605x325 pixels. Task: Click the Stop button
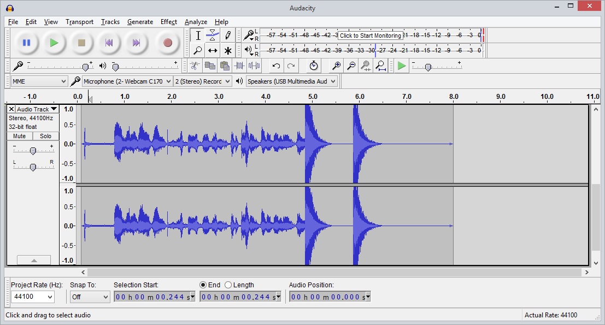(81, 43)
